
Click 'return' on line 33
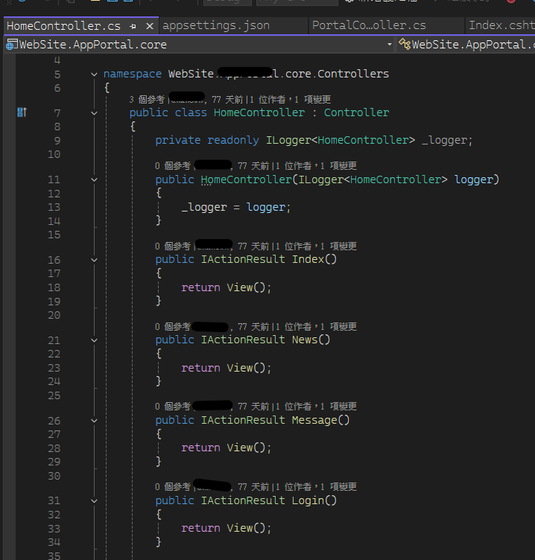pos(200,528)
